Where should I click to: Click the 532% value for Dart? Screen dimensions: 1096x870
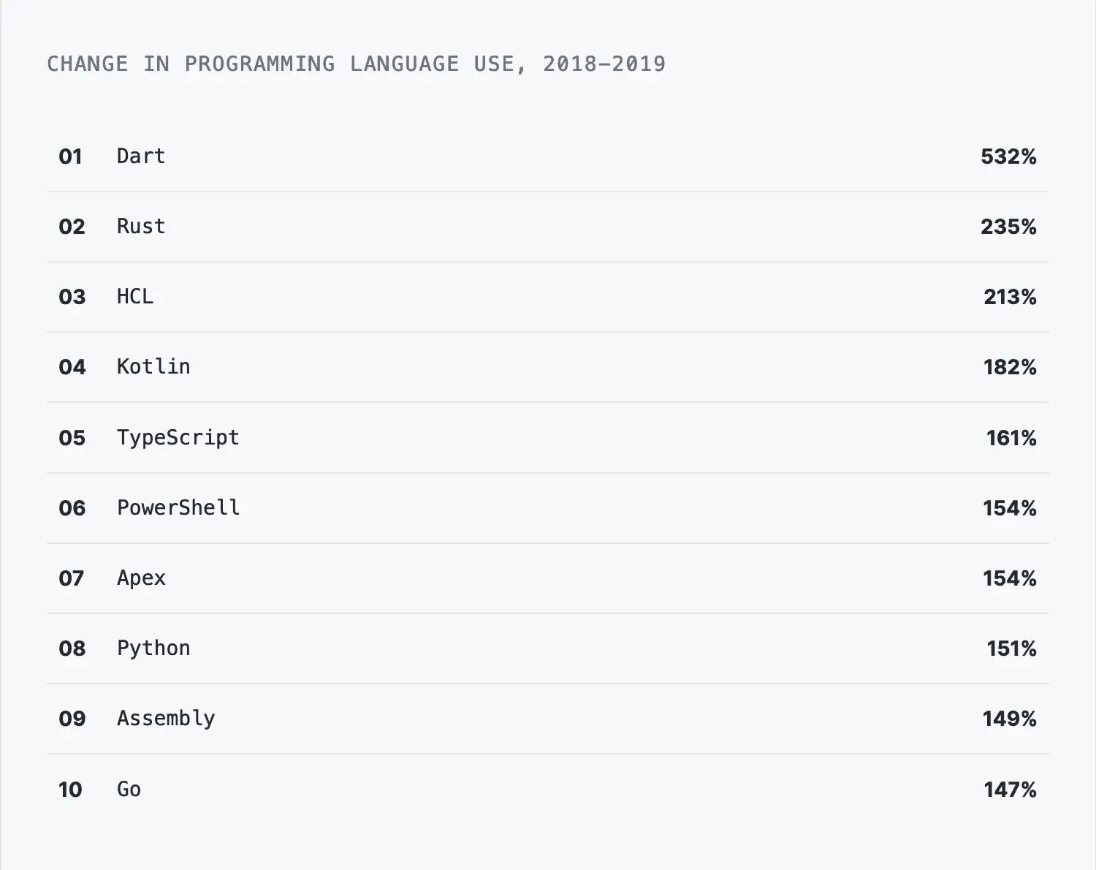(1008, 156)
